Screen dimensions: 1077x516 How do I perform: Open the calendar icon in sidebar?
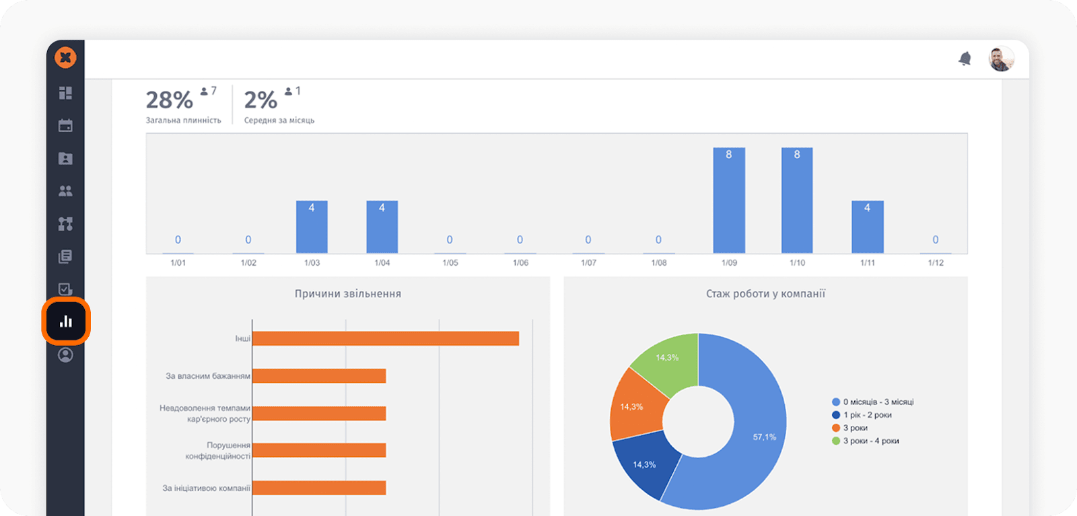65,126
